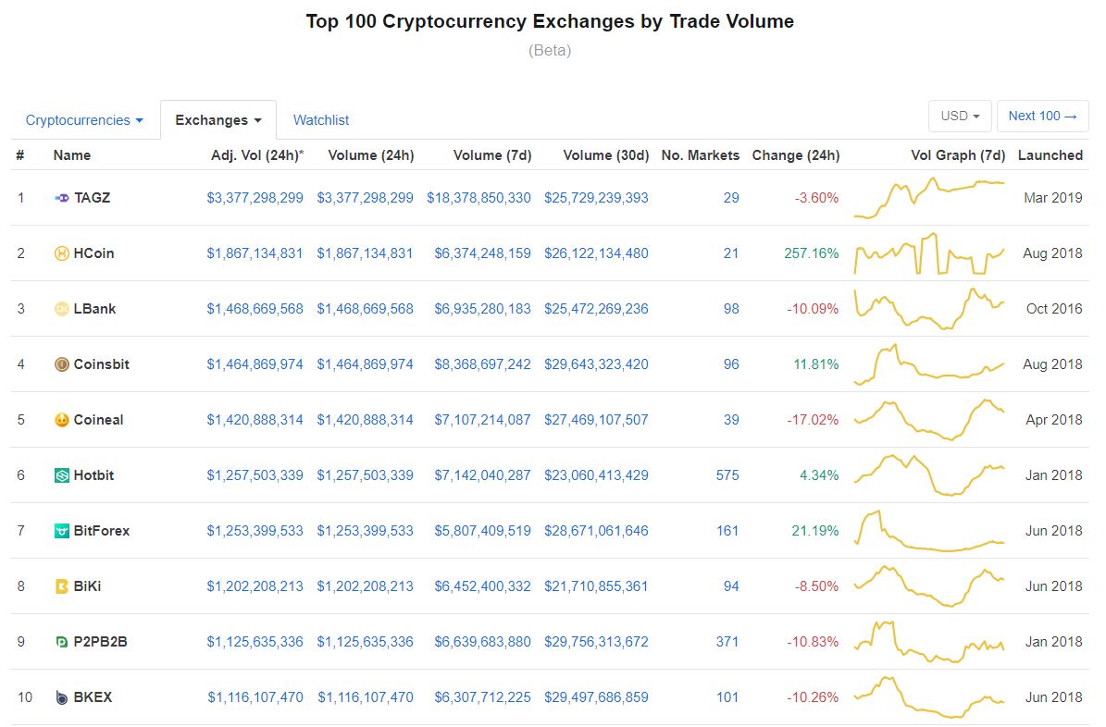Click Coinsbit 7d volume graph
This screenshot has width=1106, height=727.
coord(929,364)
